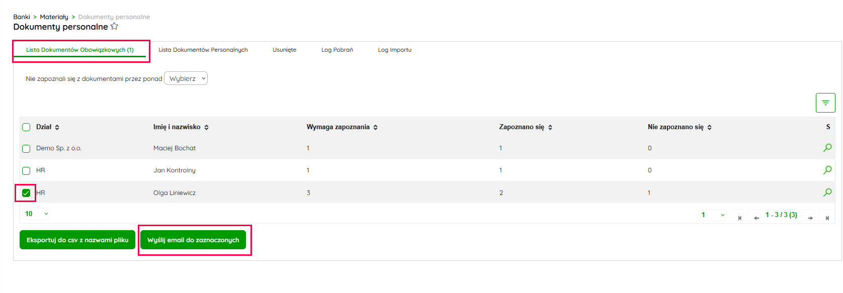This screenshot has height=293, width=843.
Task: Click Wyślij email do zaznaczonych button
Action: pos(193,240)
